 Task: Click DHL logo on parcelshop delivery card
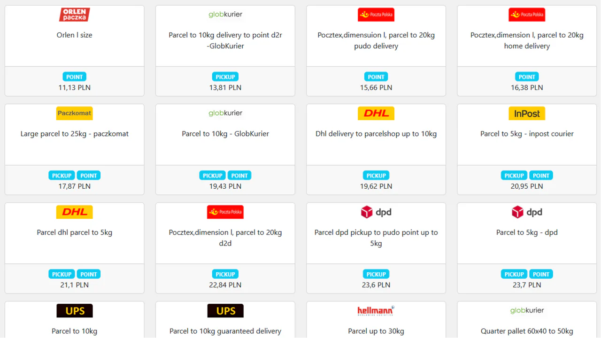pos(376,113)
